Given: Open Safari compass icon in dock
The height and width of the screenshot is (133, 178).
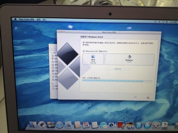Looking at the screenshot, I should pyautogui.click(x=60, y=125).
